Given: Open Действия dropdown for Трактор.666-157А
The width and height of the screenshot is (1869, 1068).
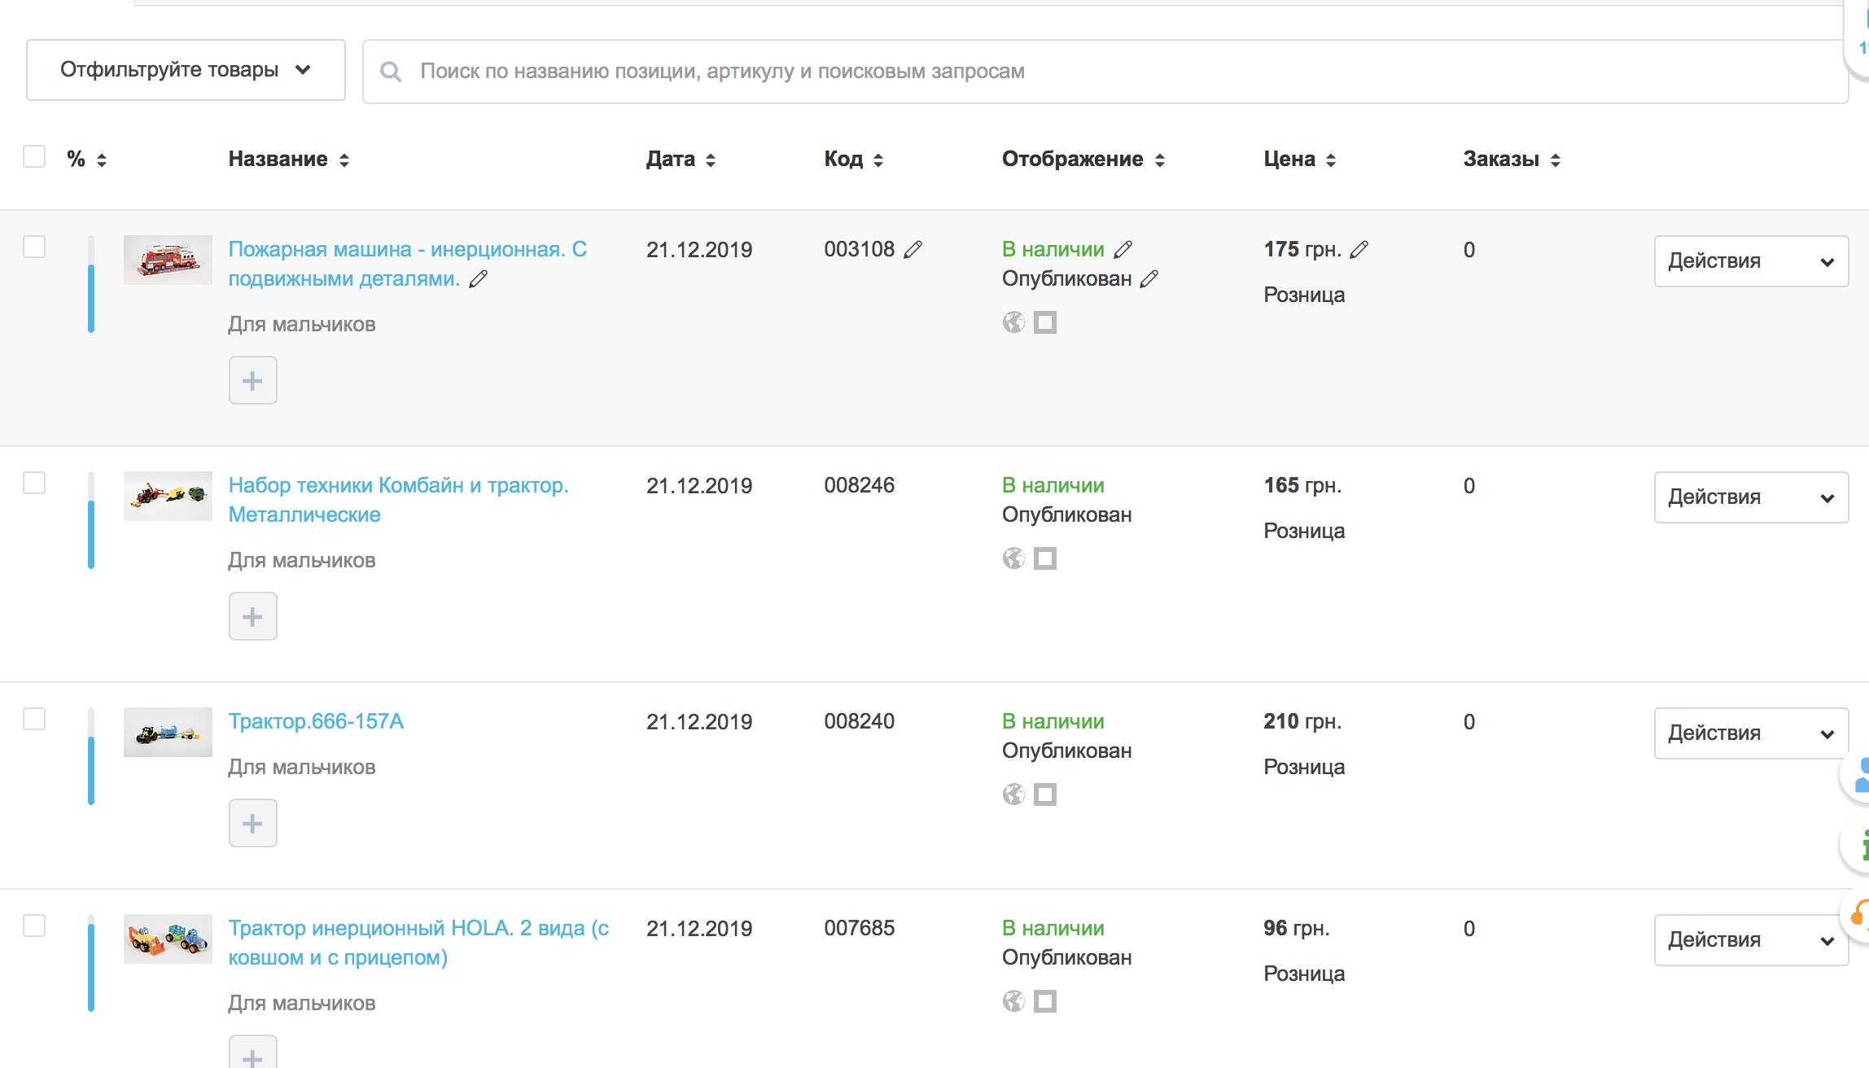Looking at the screenshot, I should (x=1751, y=733).
